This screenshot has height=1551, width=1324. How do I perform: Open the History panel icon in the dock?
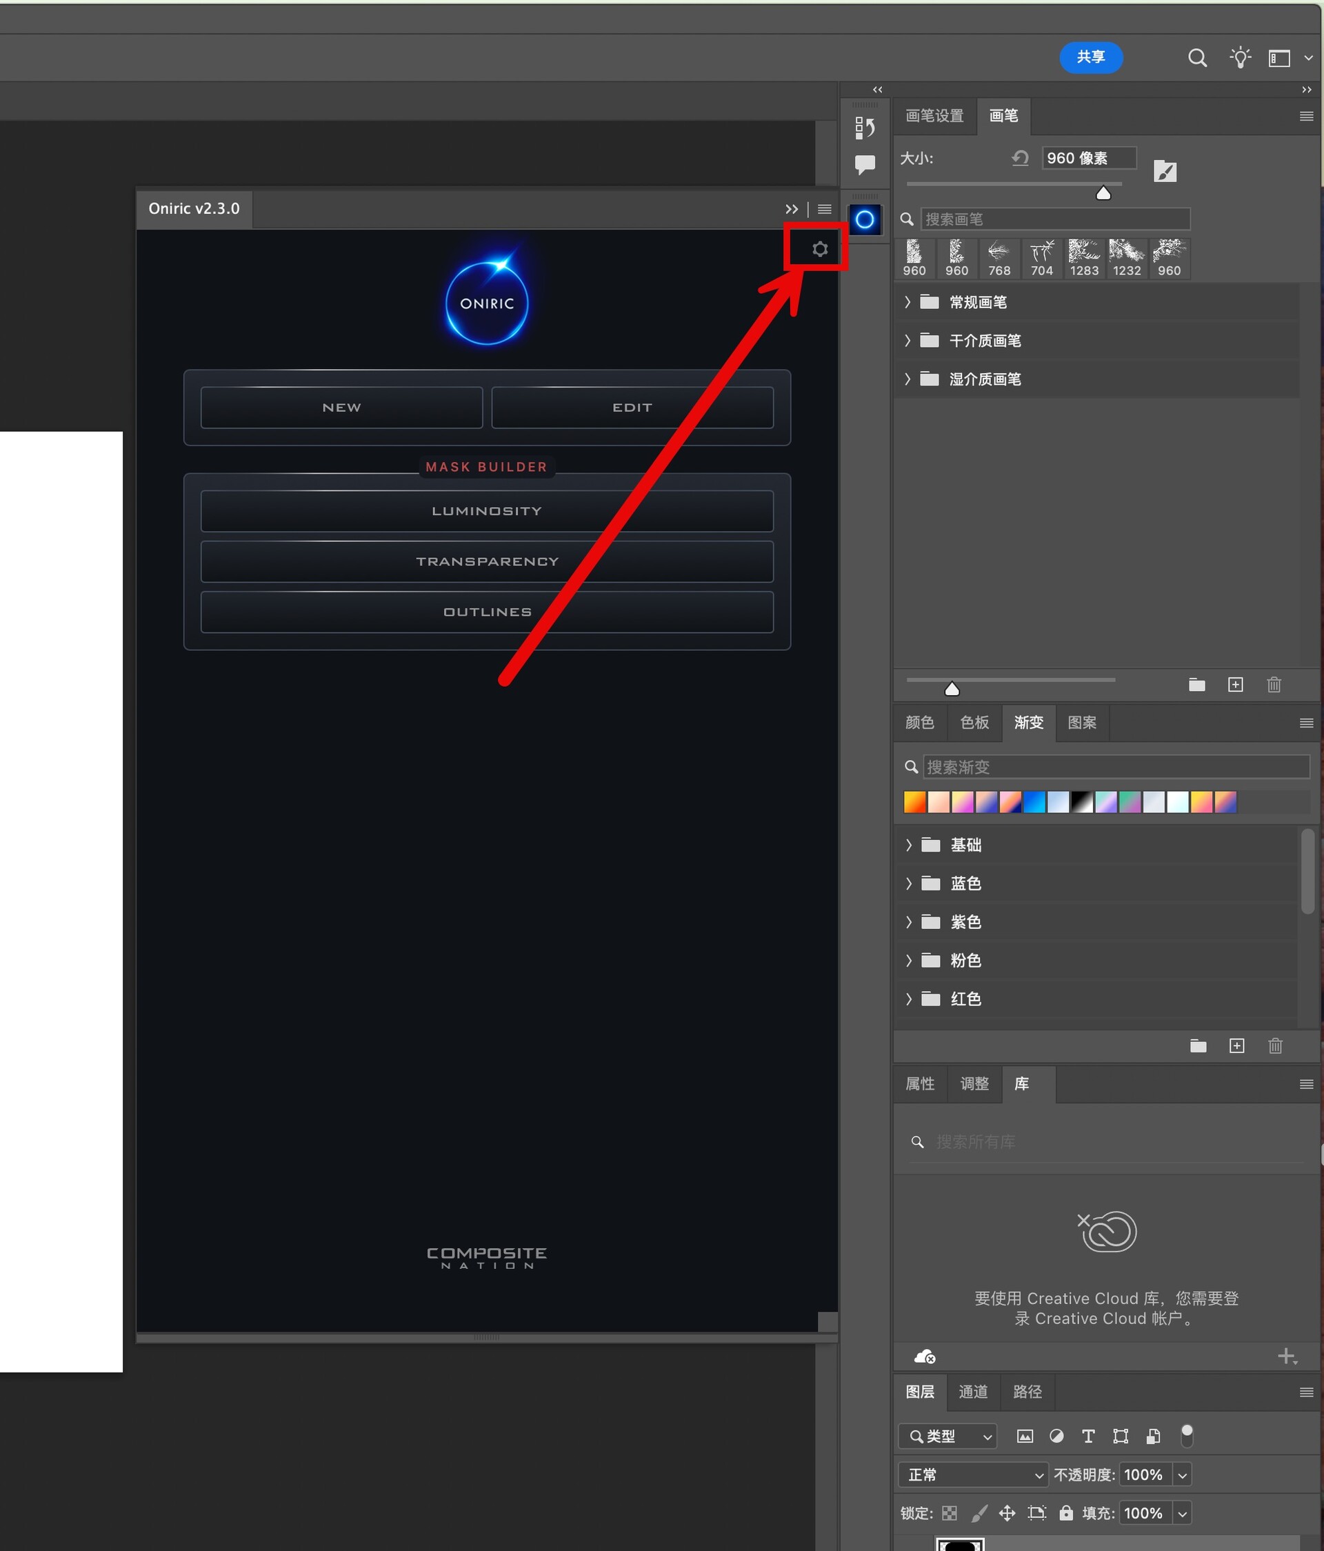[x=865, y=128]
